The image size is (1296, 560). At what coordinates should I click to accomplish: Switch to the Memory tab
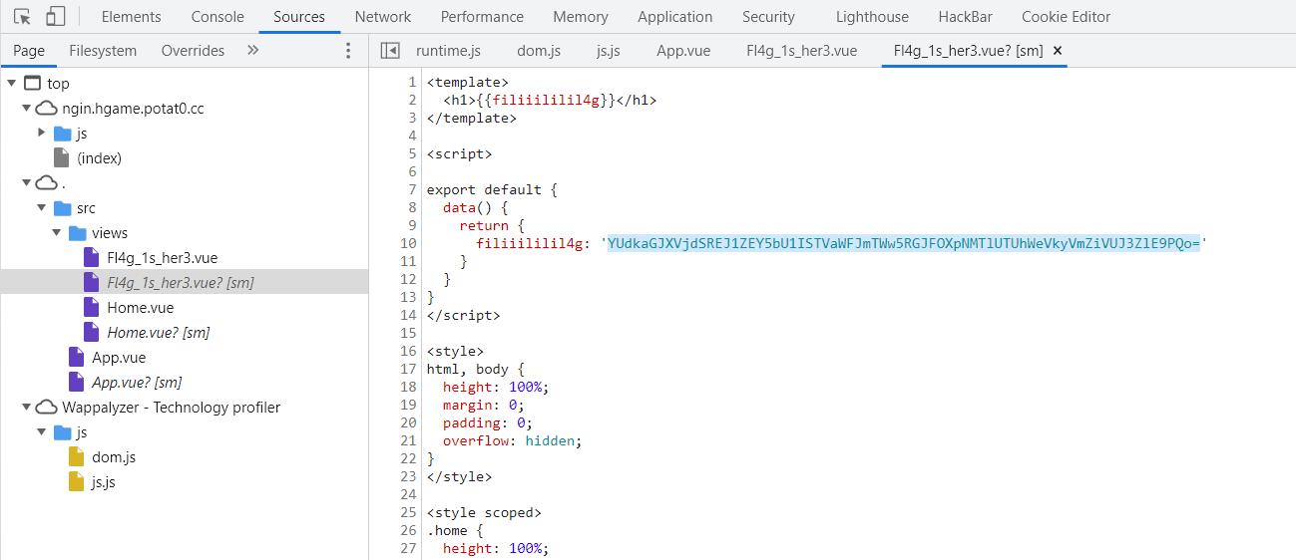point(581,17)
